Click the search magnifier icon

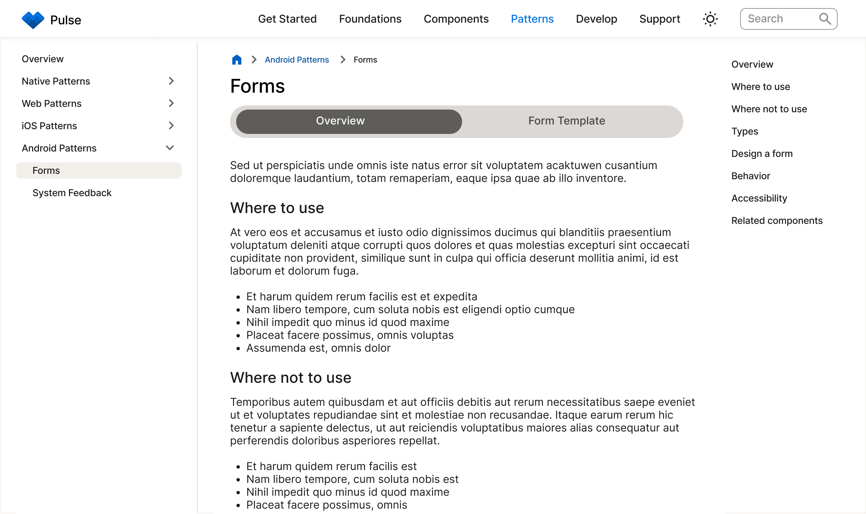click(825, 19)
